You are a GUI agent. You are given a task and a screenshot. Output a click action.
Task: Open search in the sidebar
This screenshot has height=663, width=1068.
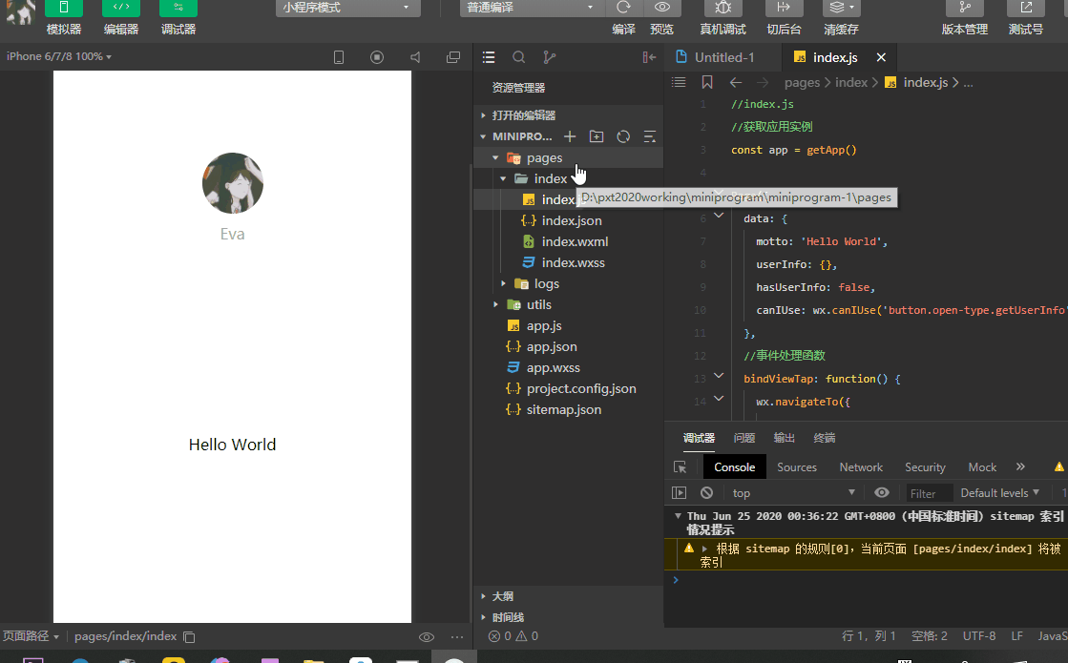click(519, 57)
